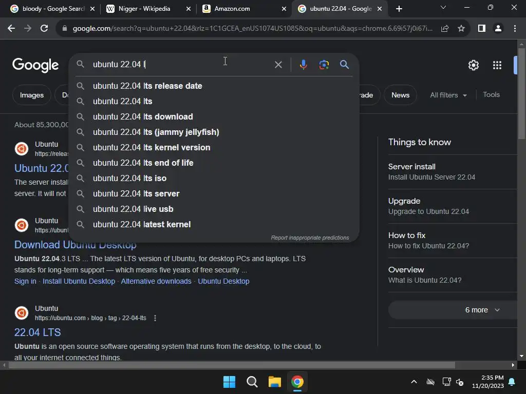Click the browser address bar URL
526x394 pixels.
pos(252,29)
